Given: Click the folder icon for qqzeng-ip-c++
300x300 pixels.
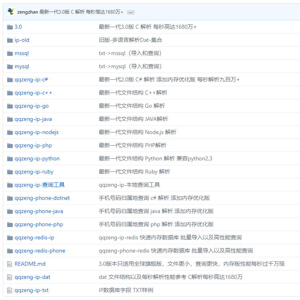Looking at the screenshot, I should [10, 93].
